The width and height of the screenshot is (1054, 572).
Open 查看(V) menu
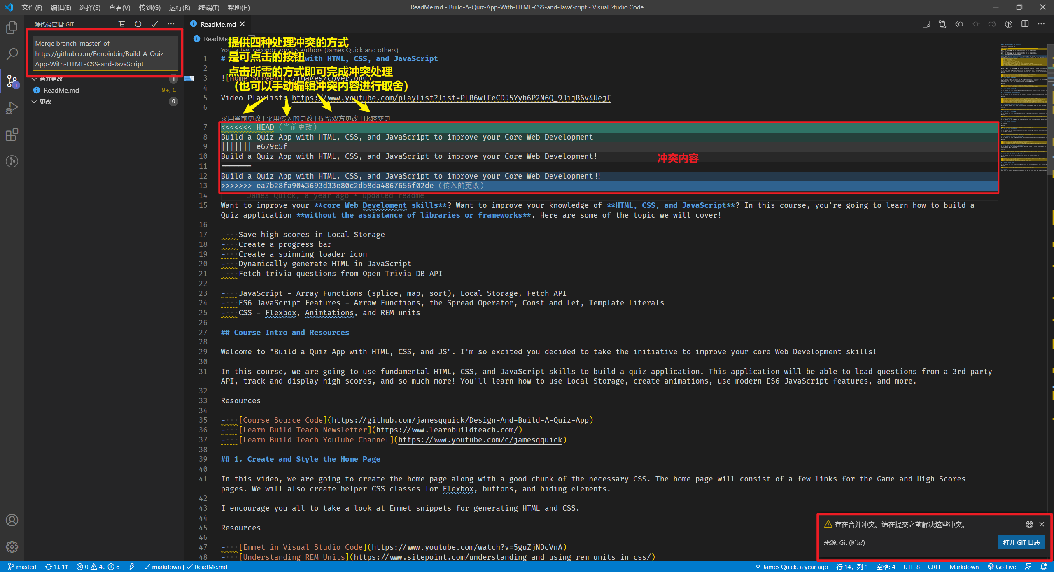(119, 7)
